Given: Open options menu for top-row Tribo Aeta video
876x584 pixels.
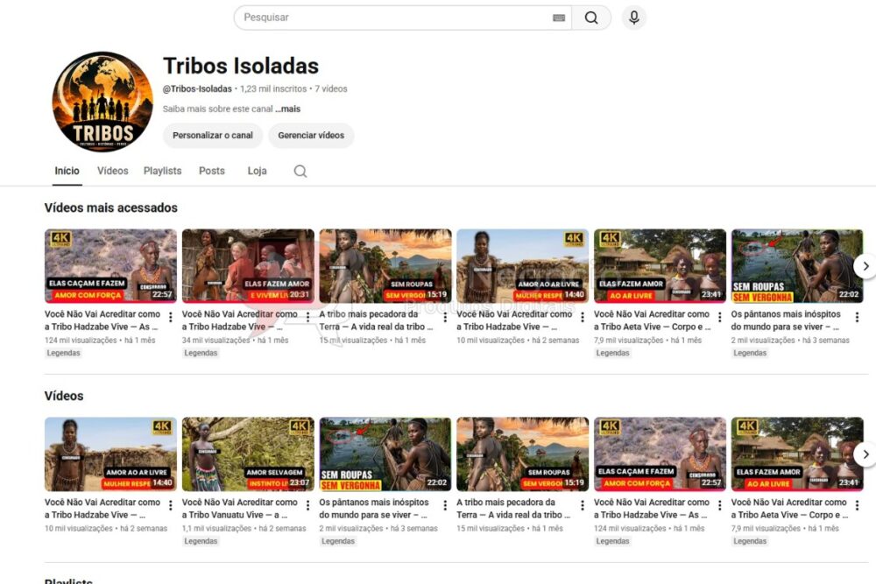Looking at the screenshot, I should point(719,317).
